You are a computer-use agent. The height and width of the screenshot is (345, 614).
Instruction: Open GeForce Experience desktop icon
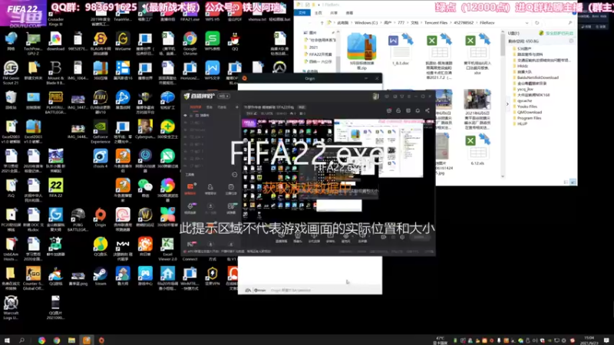101,131
